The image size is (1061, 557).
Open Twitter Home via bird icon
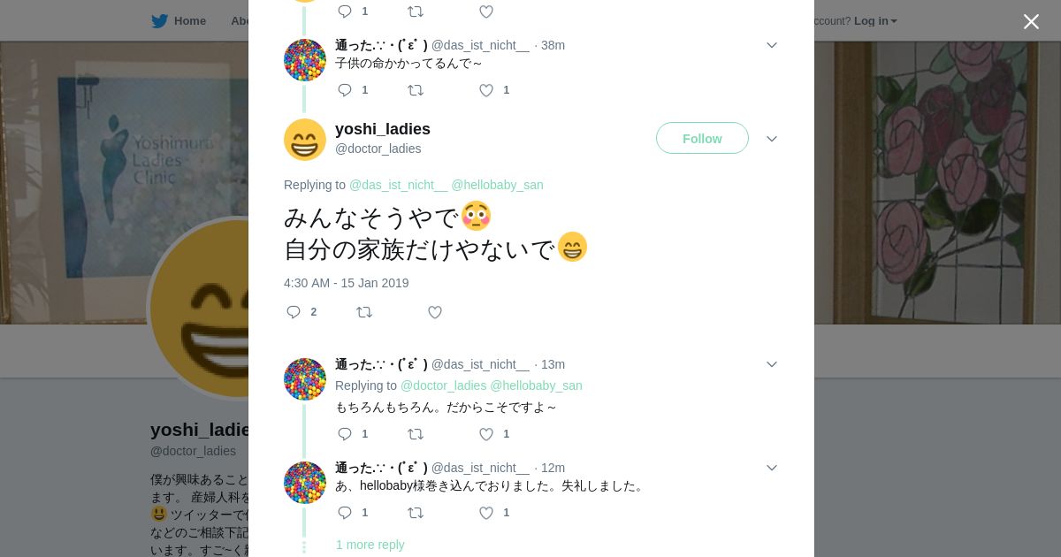click(160, 20)
